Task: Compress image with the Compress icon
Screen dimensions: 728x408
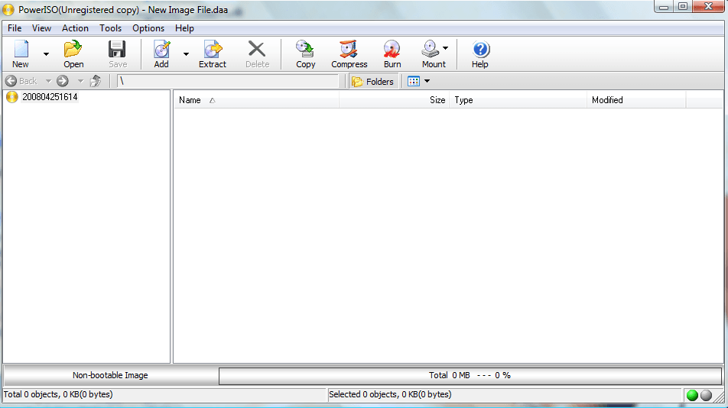Action: [x=349, y=49]
